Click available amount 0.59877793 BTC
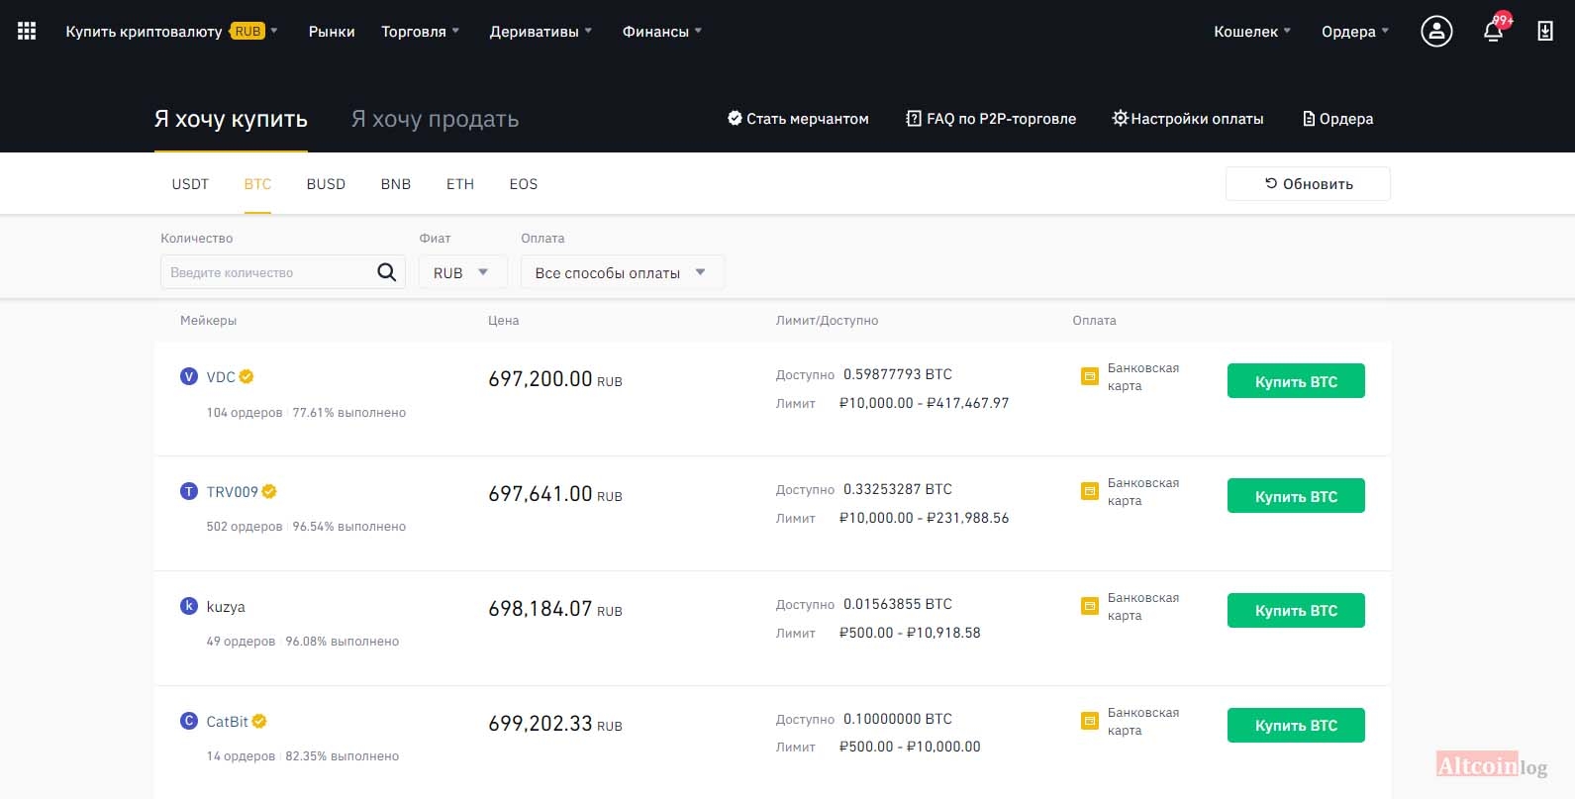 coord(898,374)
